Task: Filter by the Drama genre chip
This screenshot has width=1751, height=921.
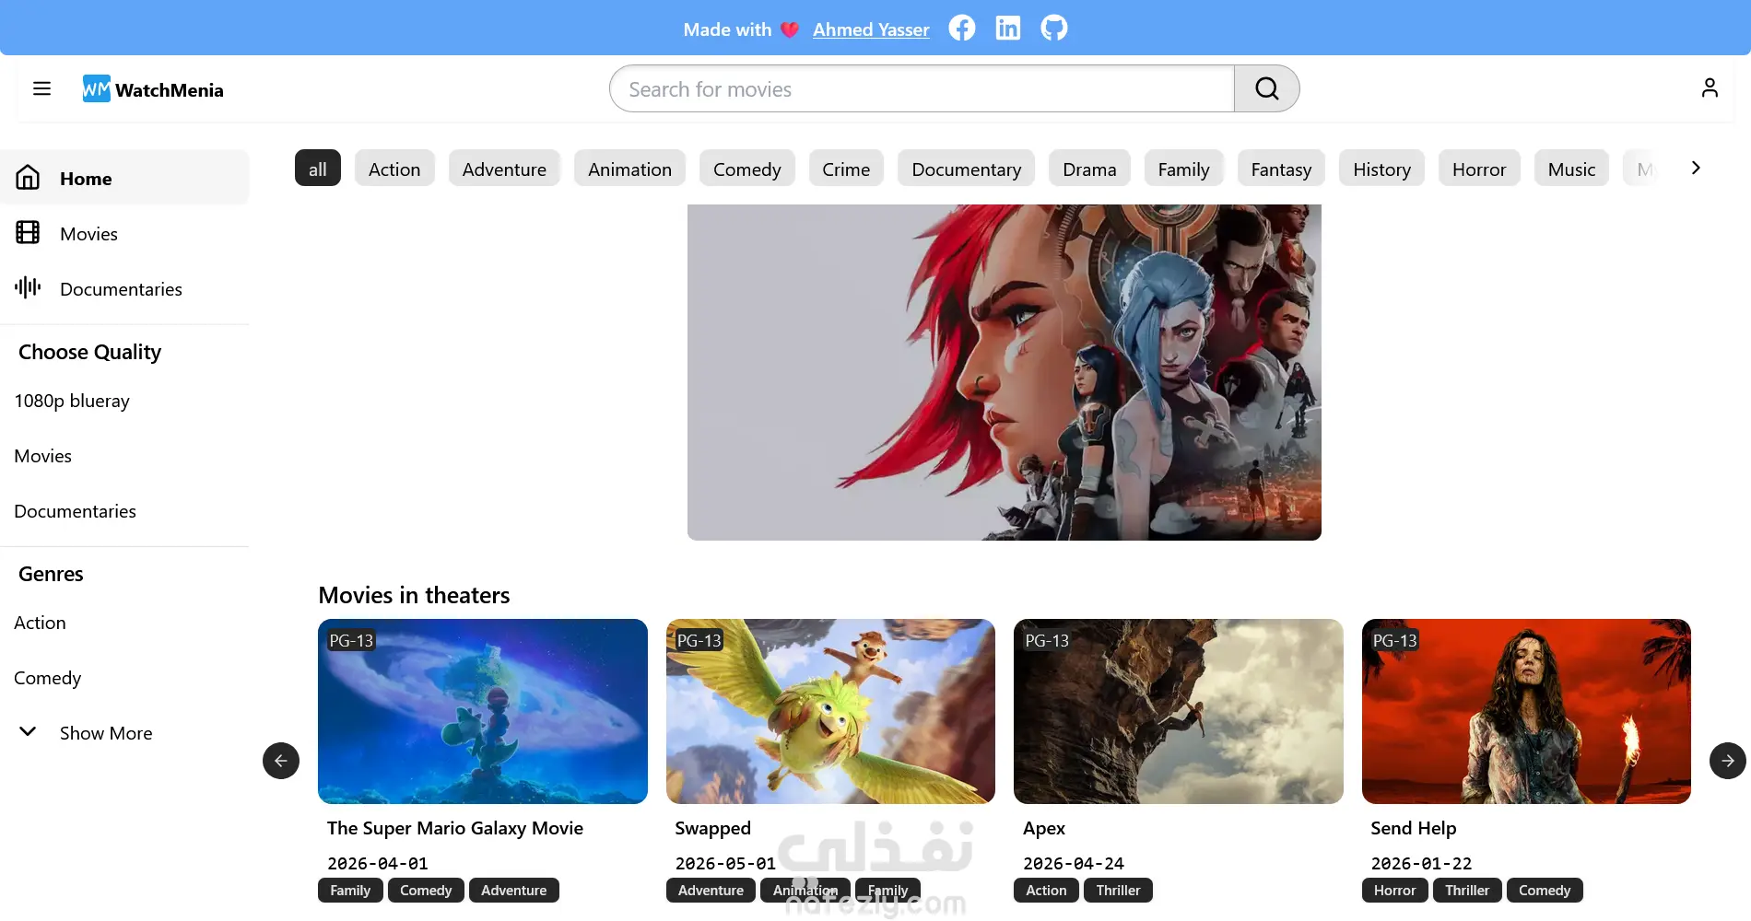Action: tap(1089, 169)
